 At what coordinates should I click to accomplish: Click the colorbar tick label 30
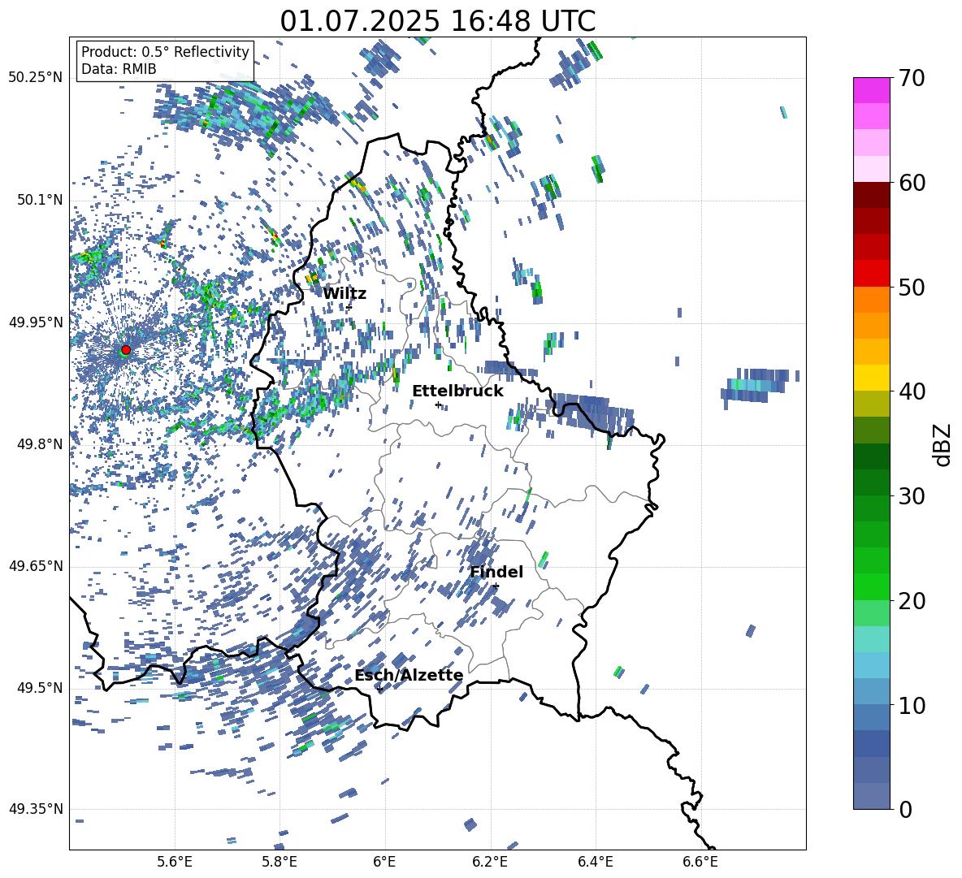point(912,495)
